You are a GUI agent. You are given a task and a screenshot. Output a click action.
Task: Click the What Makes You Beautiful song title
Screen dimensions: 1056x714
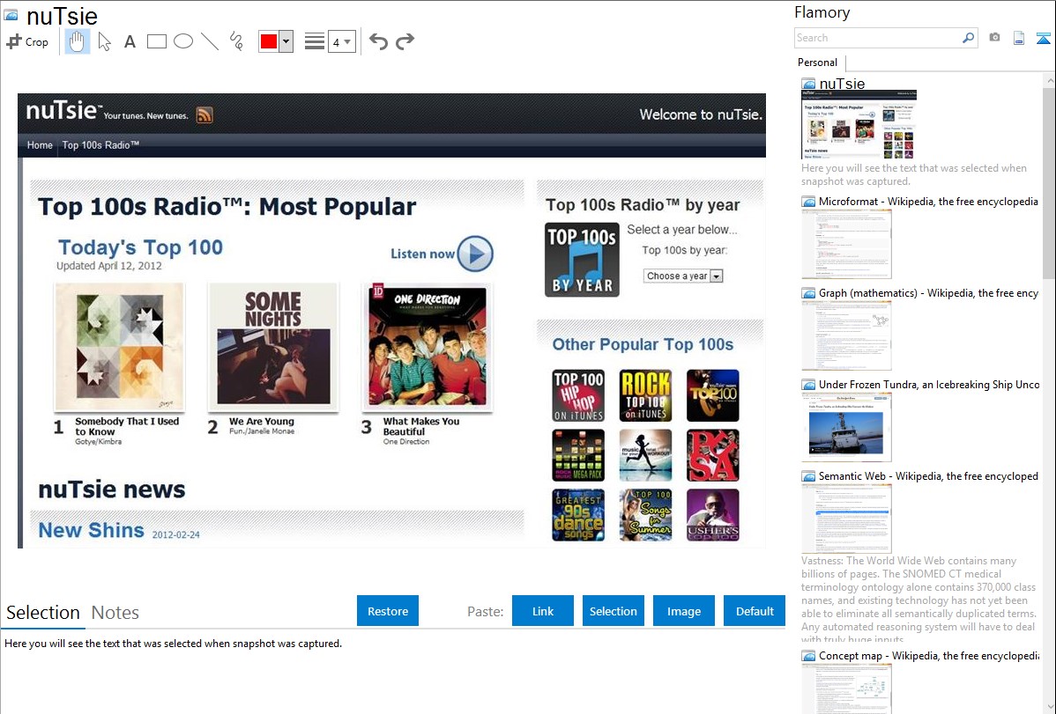click(421, 427)
